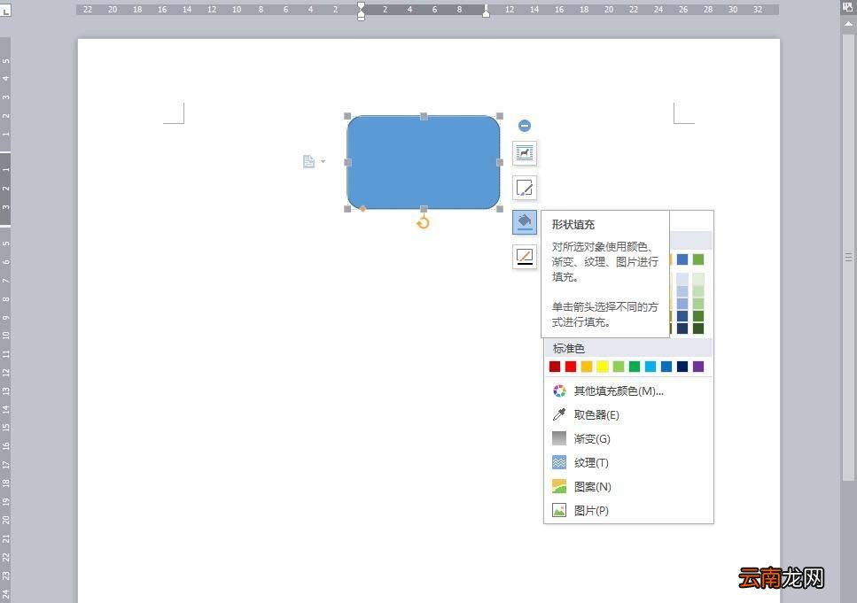857x603 pixels.
Task: Pick the green theme color in top row
Action: (x=698, y=259)
